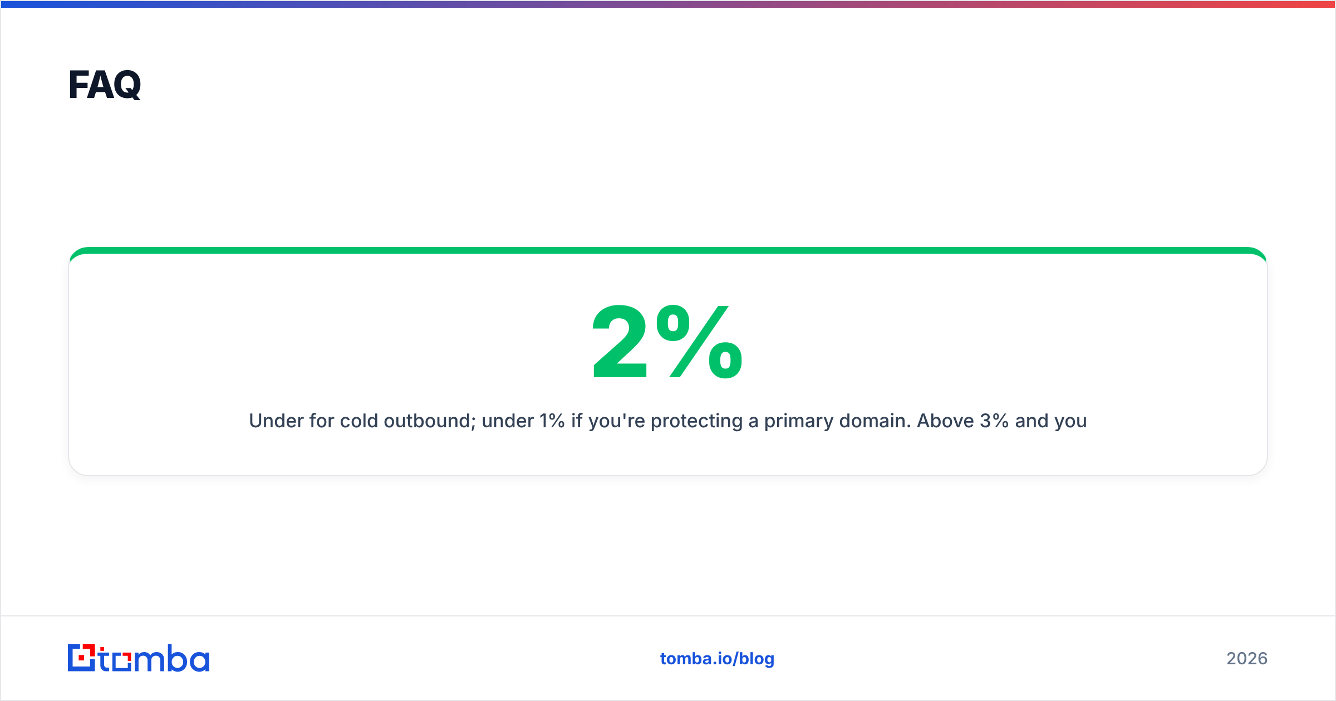This screenshot has height=701, width=1336.
Task: Click the green accent bar atop the card
Action: (x=668, y=250)
